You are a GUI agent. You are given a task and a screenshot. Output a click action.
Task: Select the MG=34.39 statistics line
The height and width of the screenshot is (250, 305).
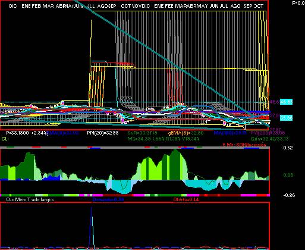pyautogui.click(x=163, y=139)
